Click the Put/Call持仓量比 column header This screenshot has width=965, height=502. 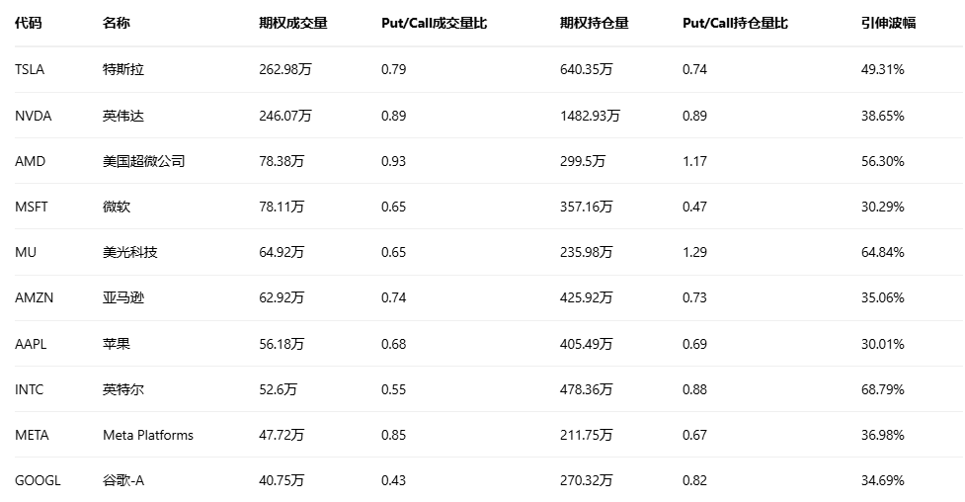click(735, 23)
